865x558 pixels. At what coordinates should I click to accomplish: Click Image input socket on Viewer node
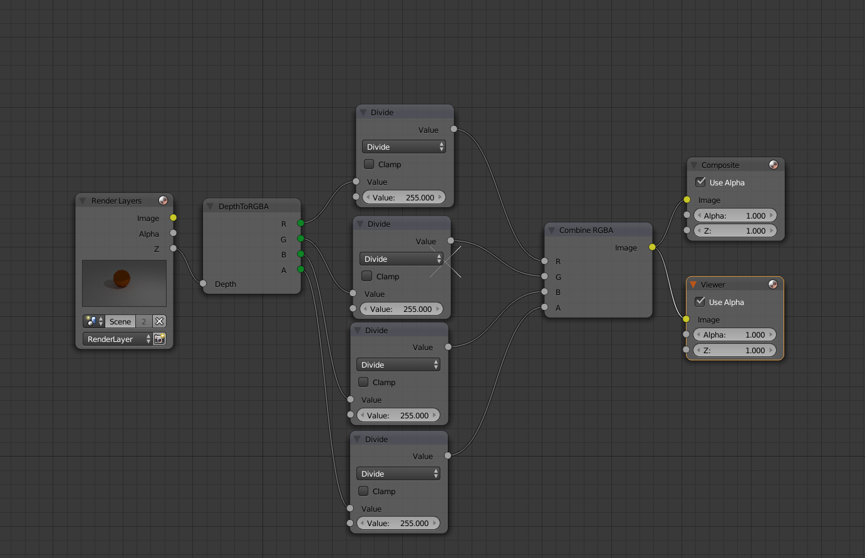686,319
